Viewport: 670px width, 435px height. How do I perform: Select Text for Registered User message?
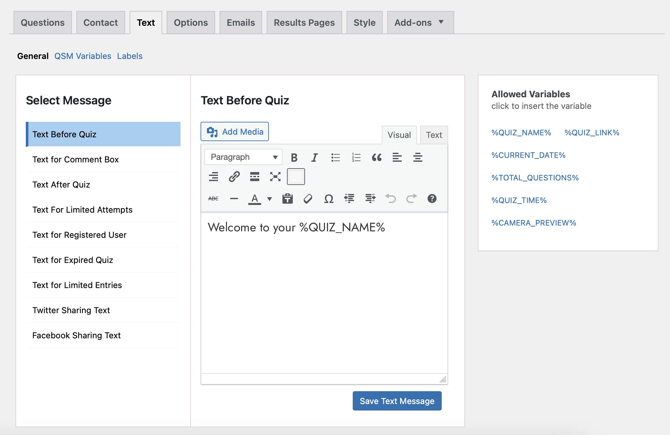(x=103, y=235)
